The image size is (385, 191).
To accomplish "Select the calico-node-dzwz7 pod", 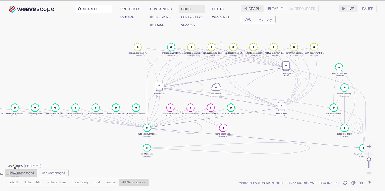I will coord(339,67).
